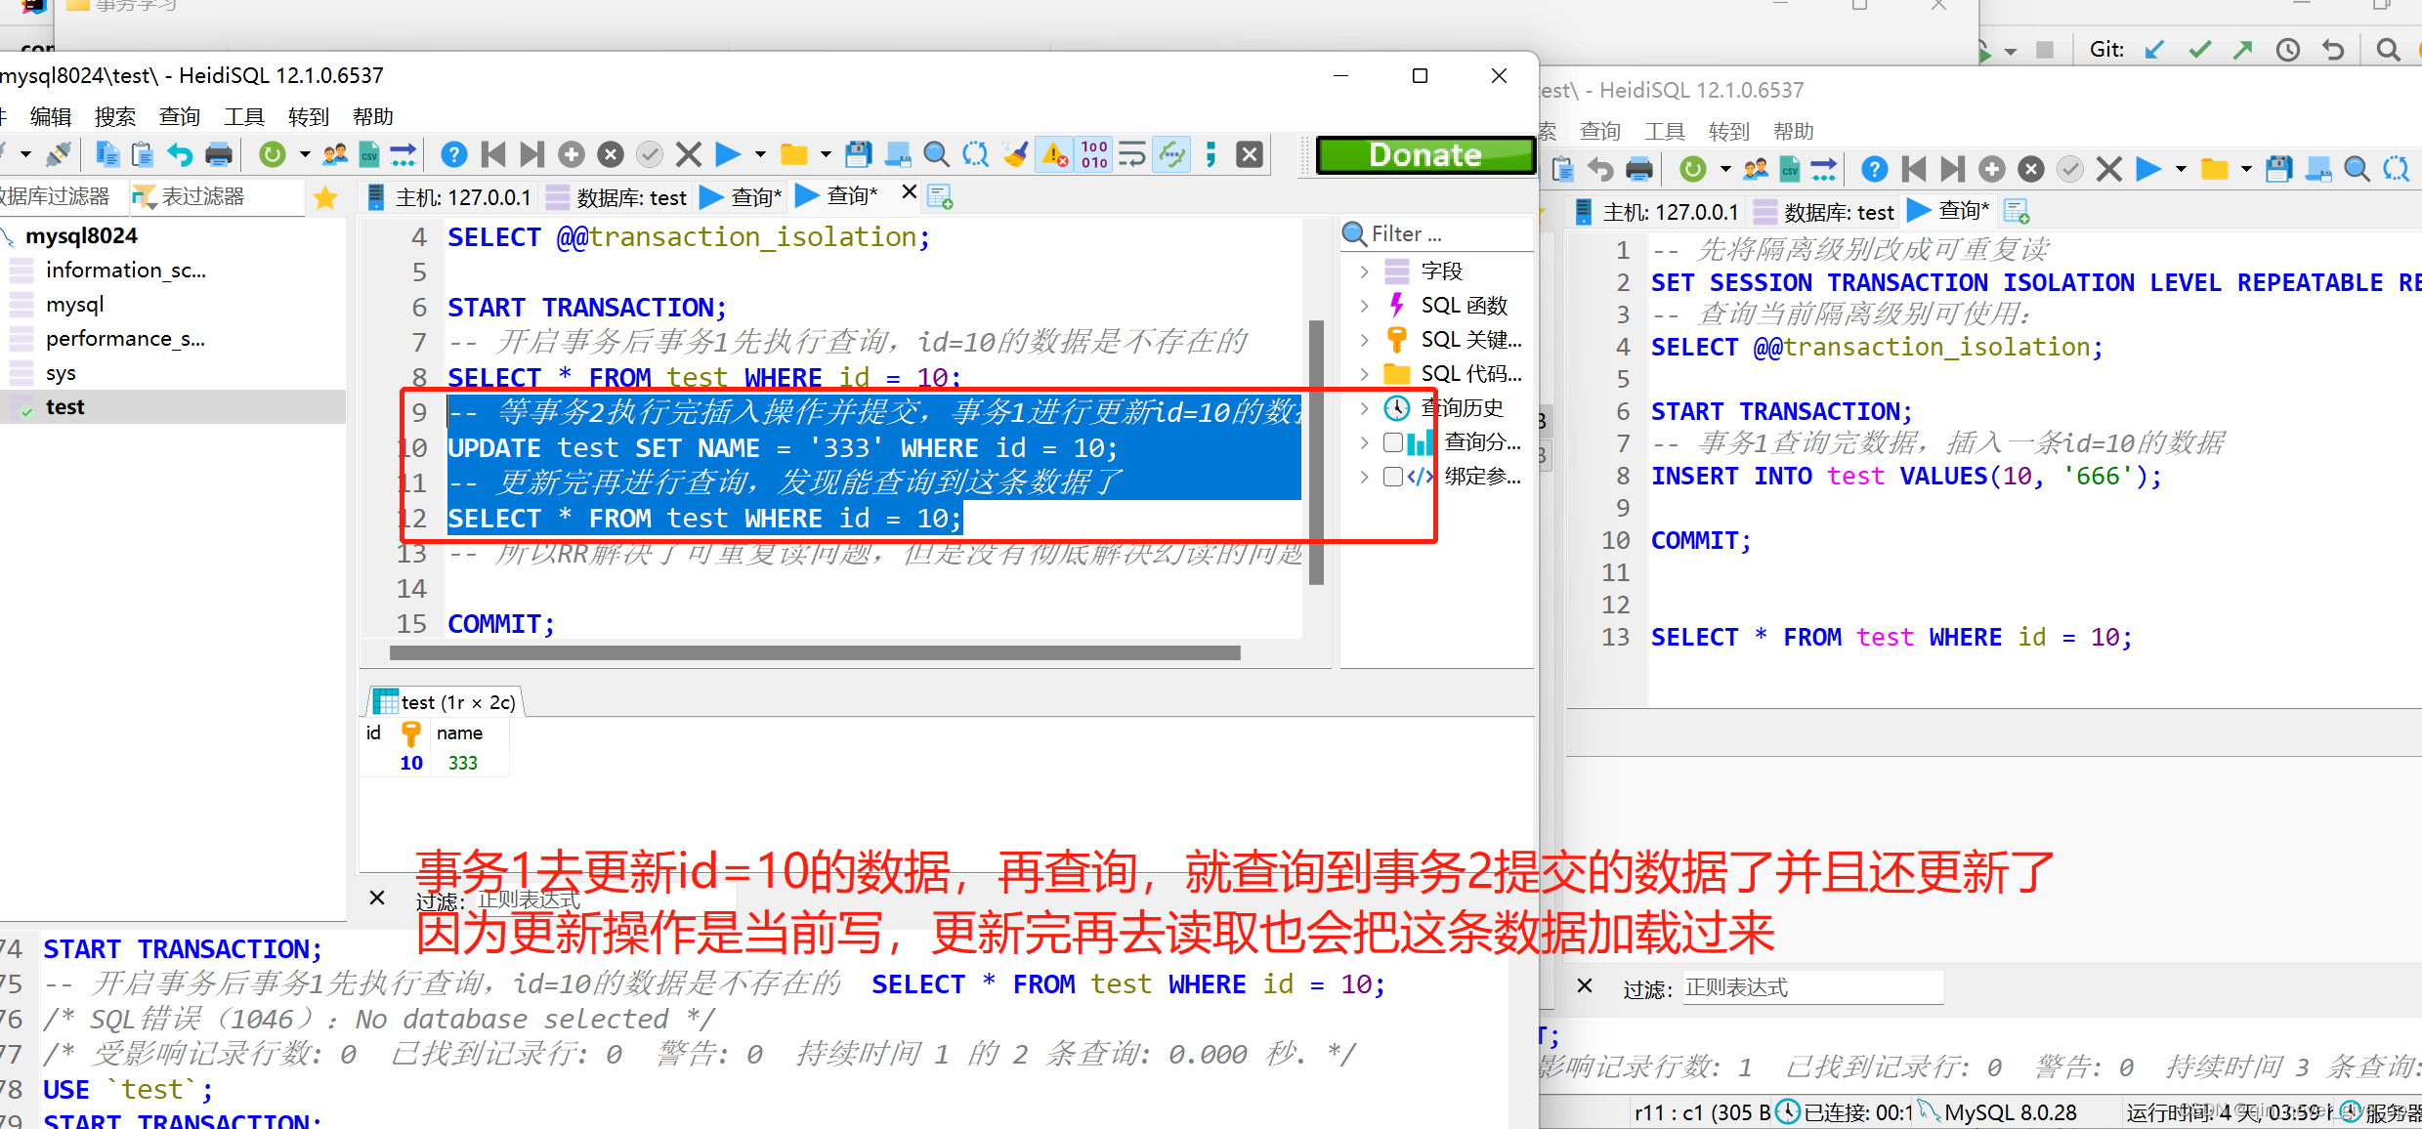Click the Print icon in front toolbar
This screenshot has height=1129, width=2422.
point(219,154)
